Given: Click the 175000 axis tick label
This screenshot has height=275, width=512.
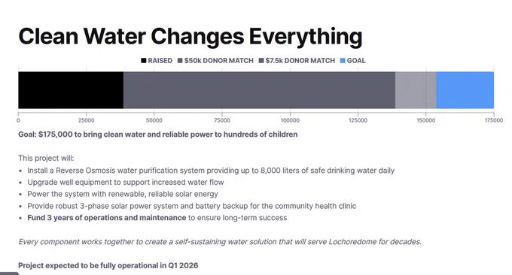Looking at the screenshot, I should [x=494, y=120].
